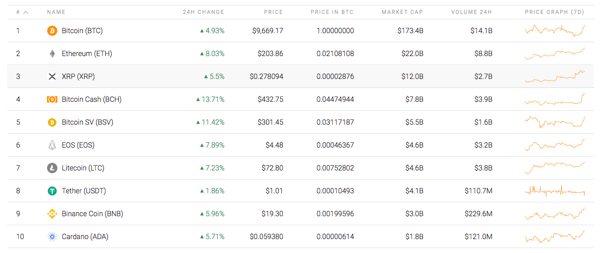The image size is (600, 253).
Task: Click the Bitcoin (BTC) coin logo
Action: (x=52, y=31)
